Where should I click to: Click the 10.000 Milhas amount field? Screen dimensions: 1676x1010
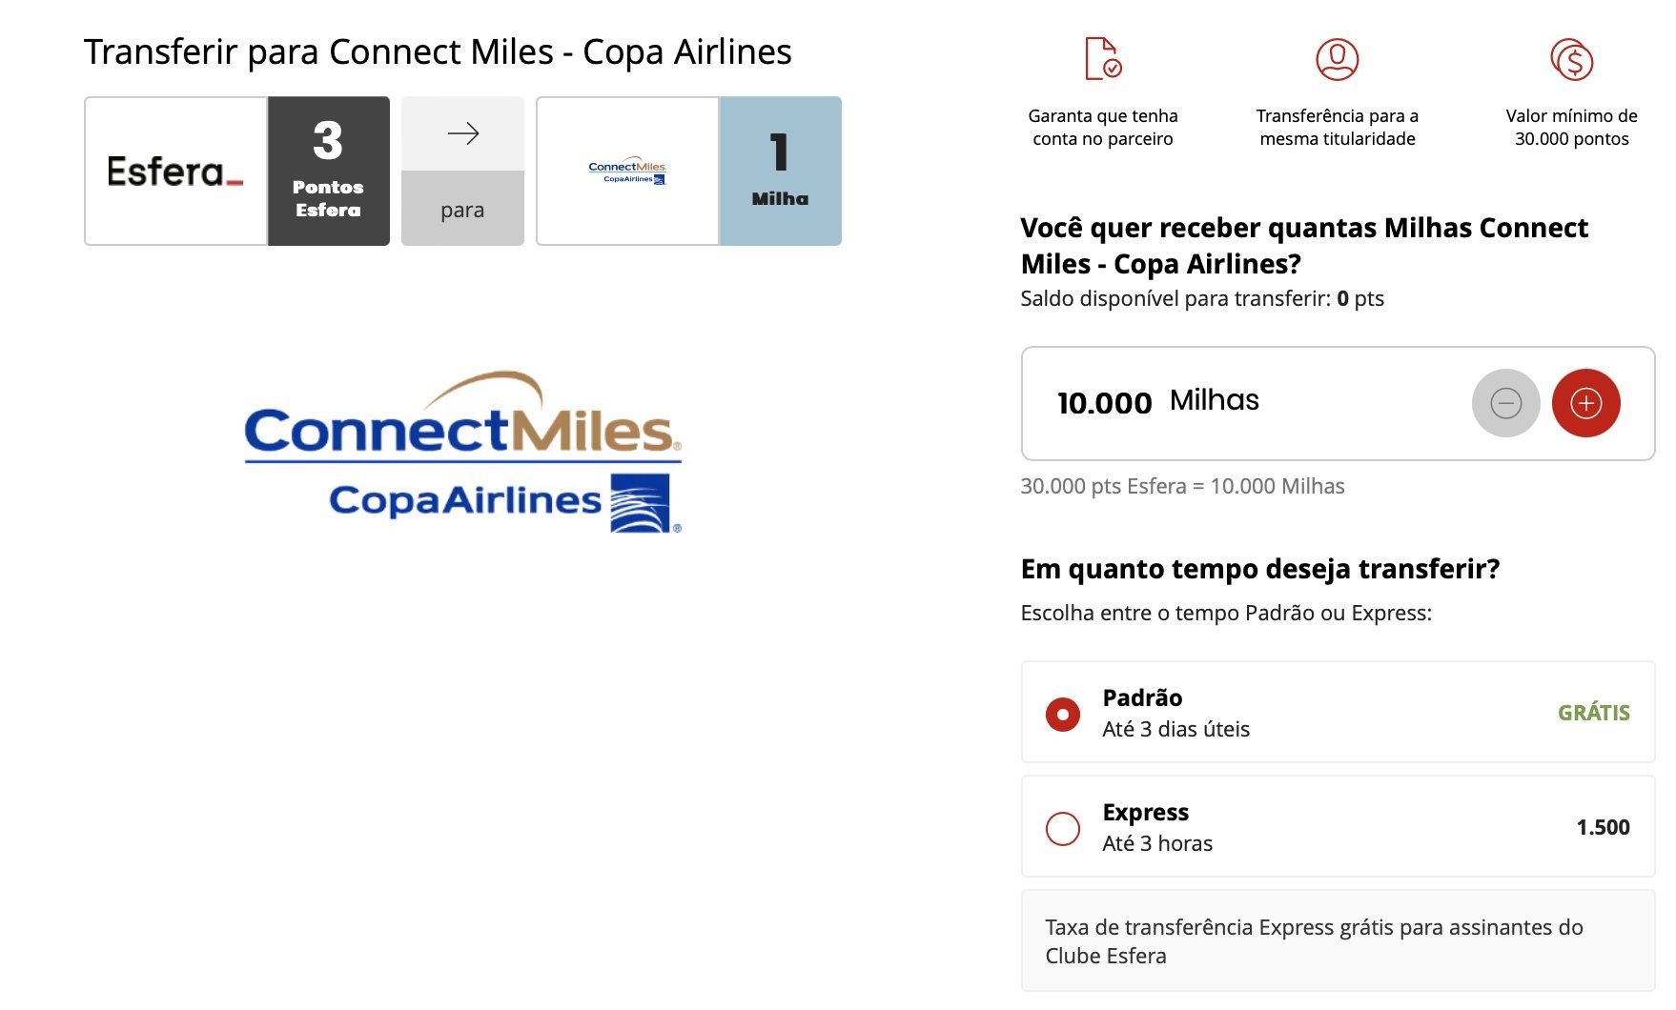coord(1338,403)
